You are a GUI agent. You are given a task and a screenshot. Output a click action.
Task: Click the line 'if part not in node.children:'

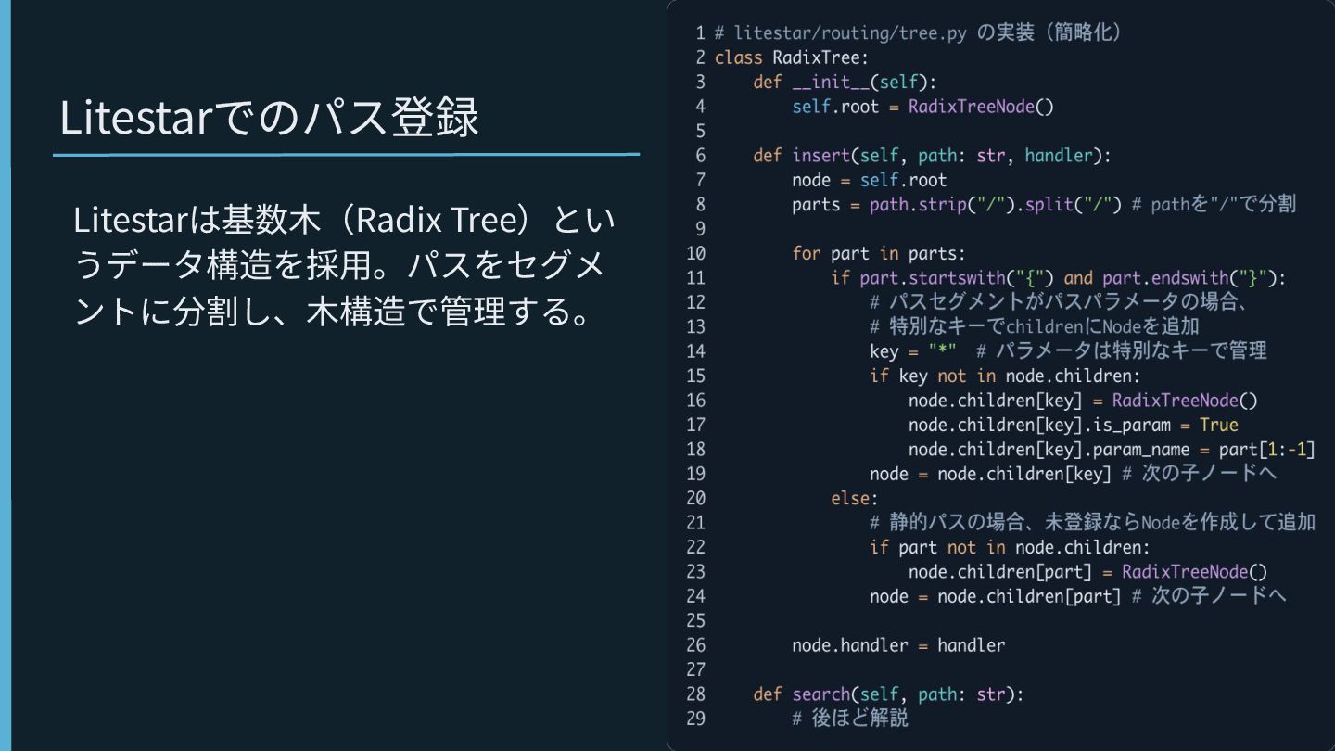tap(1010, 547)
